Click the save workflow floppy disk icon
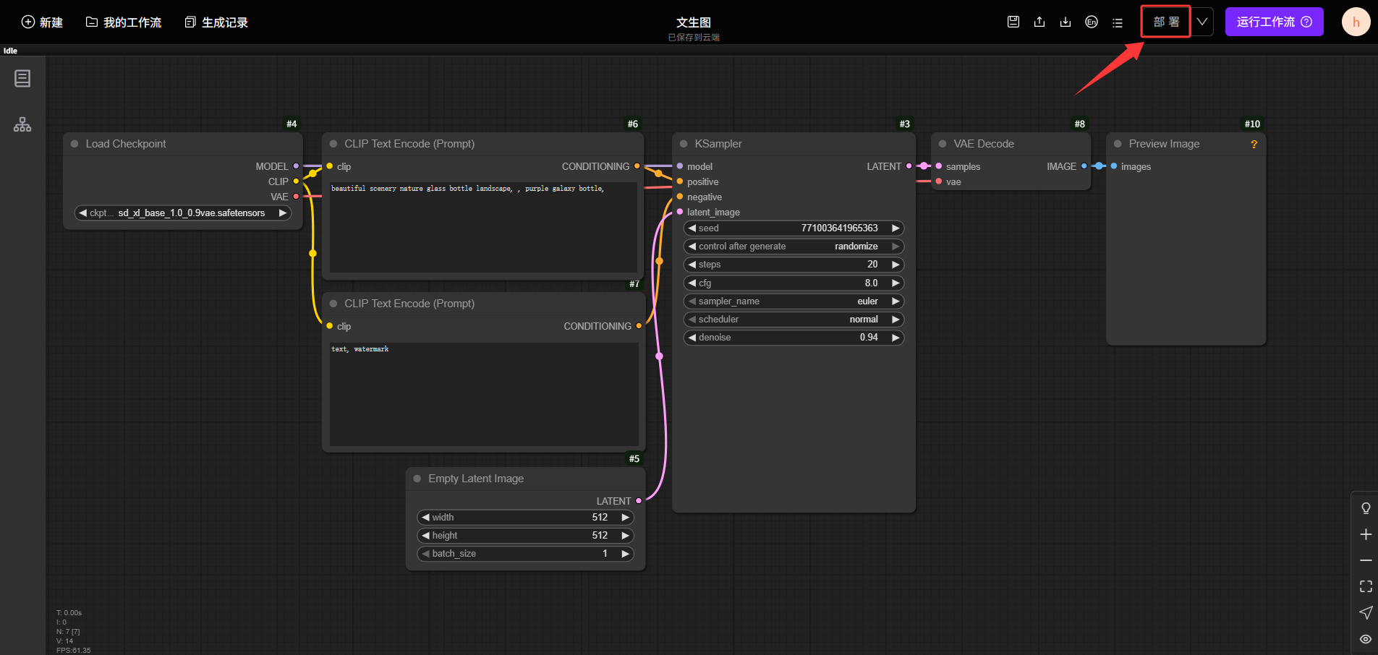1378x655 pixels. pyautogui.click(x=1013, y=22)
